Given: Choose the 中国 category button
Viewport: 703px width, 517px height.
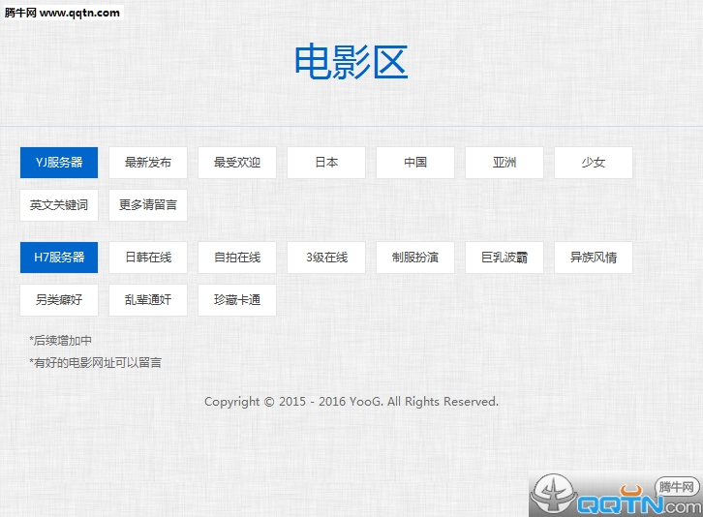Looking at the screenshot, I should [x=415, y=163].
